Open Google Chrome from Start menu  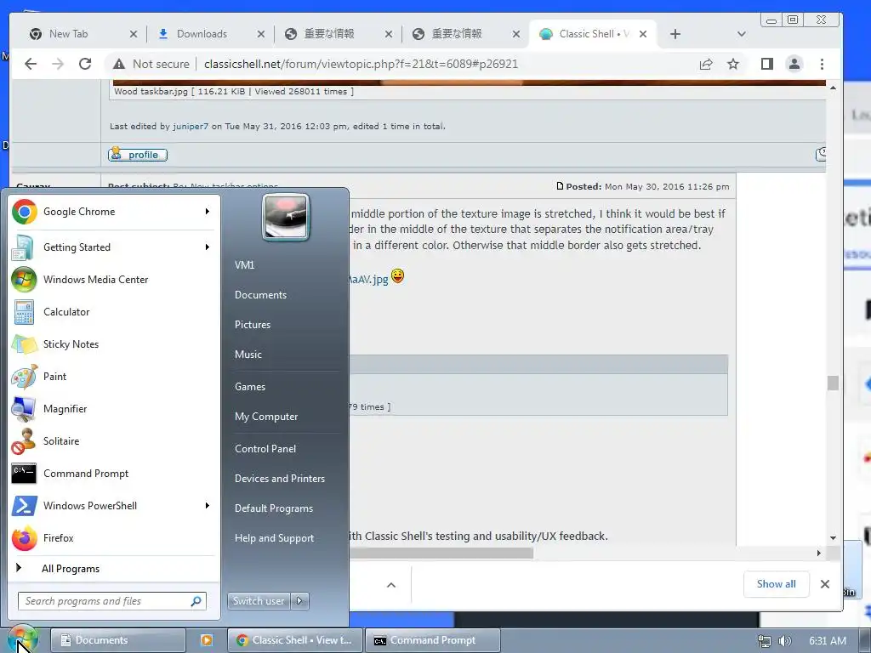(x=114, y=212)
